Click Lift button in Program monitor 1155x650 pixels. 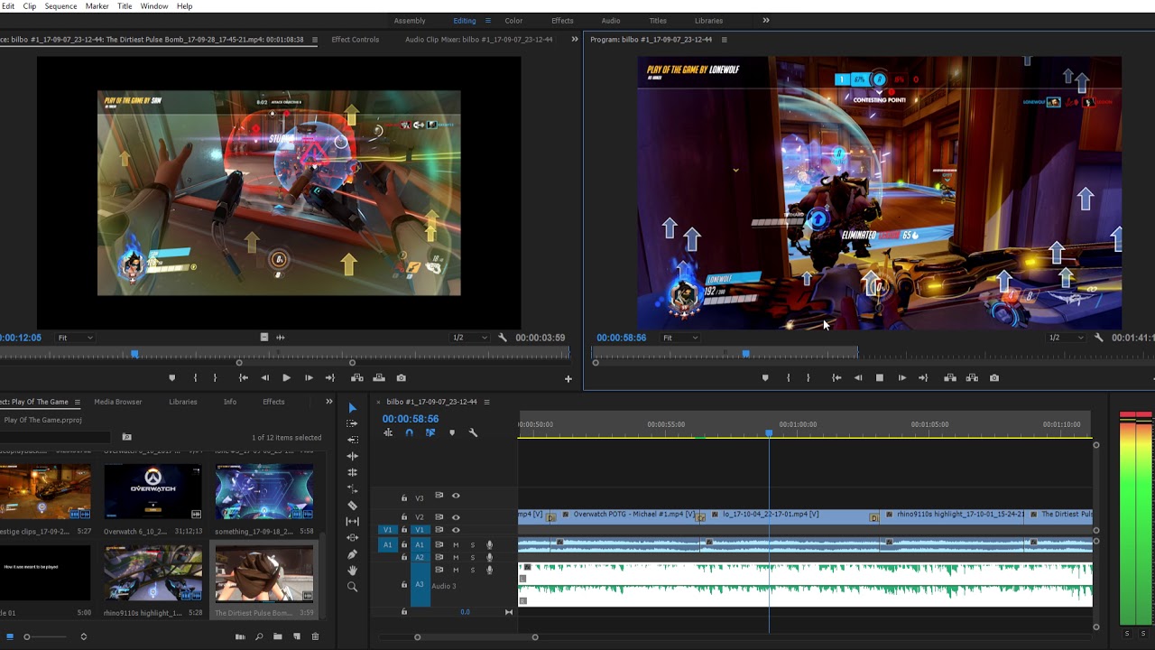pos(950,378)
